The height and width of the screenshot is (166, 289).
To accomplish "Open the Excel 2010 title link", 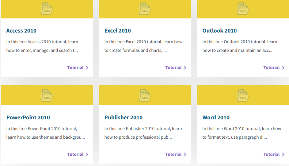I will 118,31.
